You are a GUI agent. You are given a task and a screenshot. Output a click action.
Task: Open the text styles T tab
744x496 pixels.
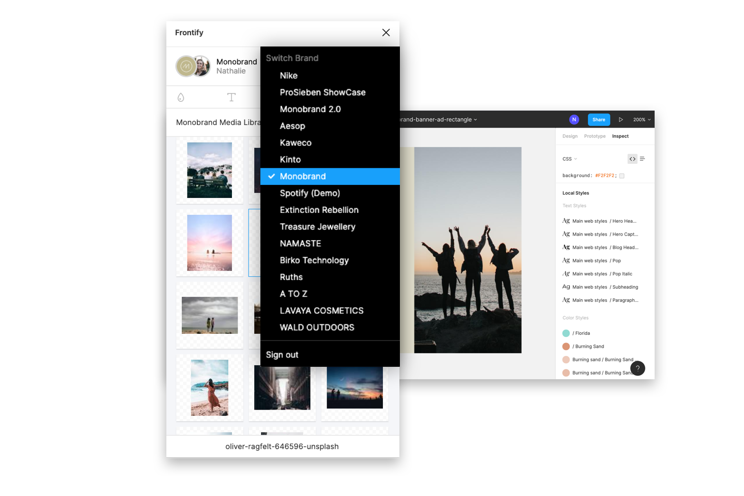coord(231,97)
